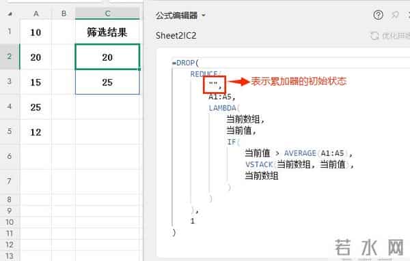Click cell A4 containing 25
This screenshot has width=410, height=261.
[x=36, y=107]
